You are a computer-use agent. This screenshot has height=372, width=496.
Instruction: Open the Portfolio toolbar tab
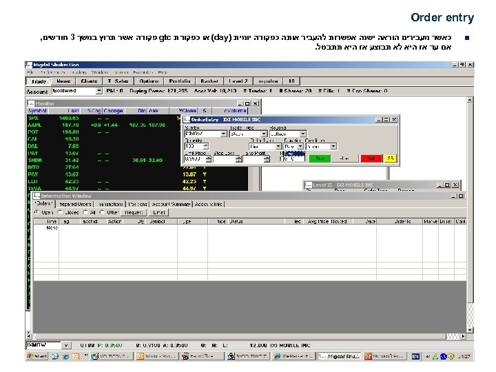(x=180, y=81)
